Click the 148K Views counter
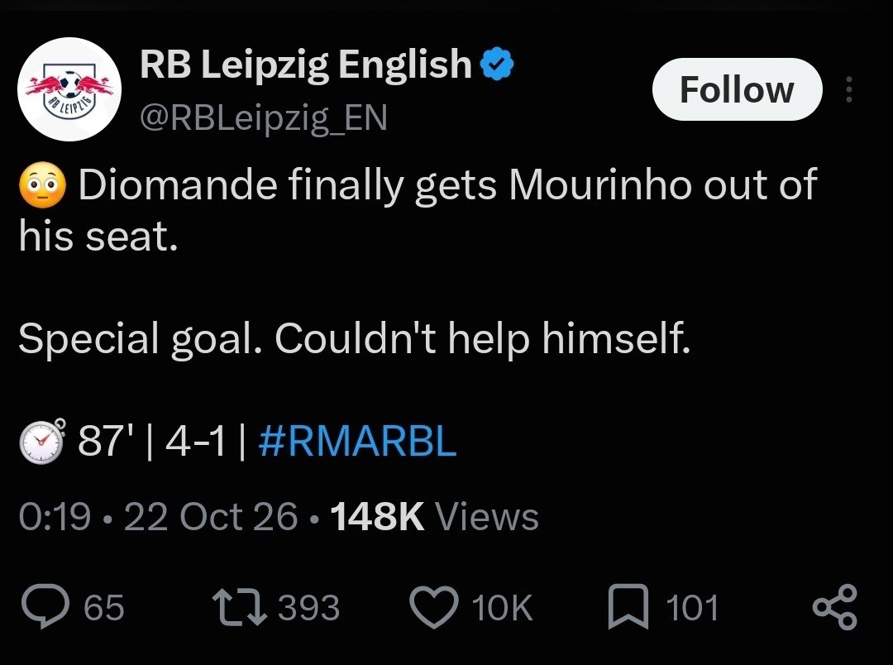This screenshot has width=893, height=665. (434, 517)
